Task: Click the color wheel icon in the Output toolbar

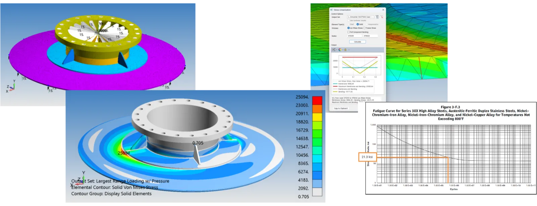Action: [340, 50]
